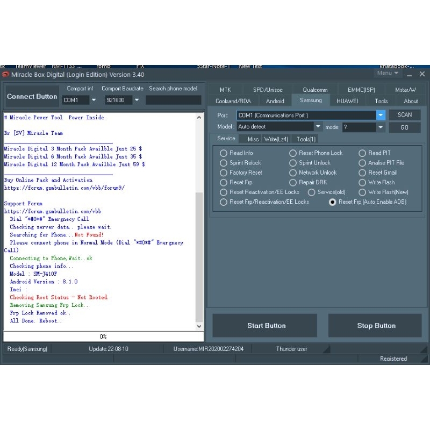
Task: Click the GO button
Action: [405, 127]
